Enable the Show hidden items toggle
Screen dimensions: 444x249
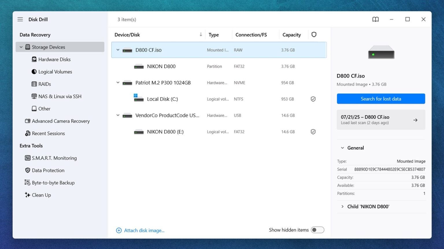(317, 230)
